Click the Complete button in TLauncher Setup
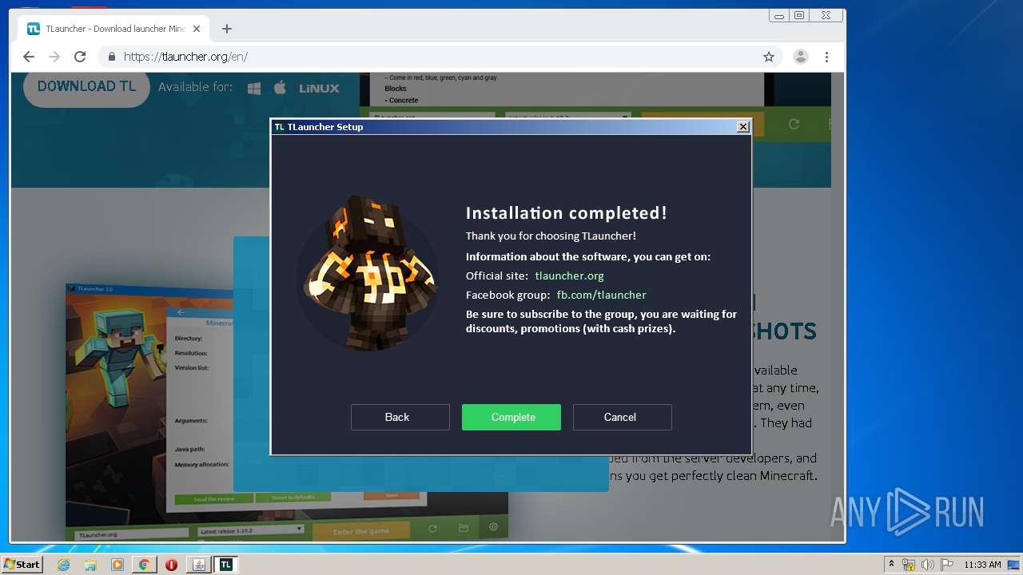Viewport: 1023px width, 575px height. [x=511, y=417]
